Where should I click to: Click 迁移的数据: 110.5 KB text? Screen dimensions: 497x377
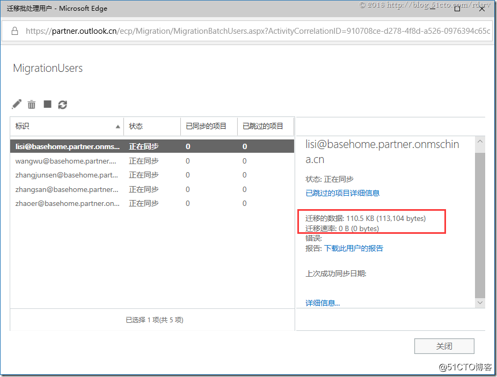(x=366, y=218)
